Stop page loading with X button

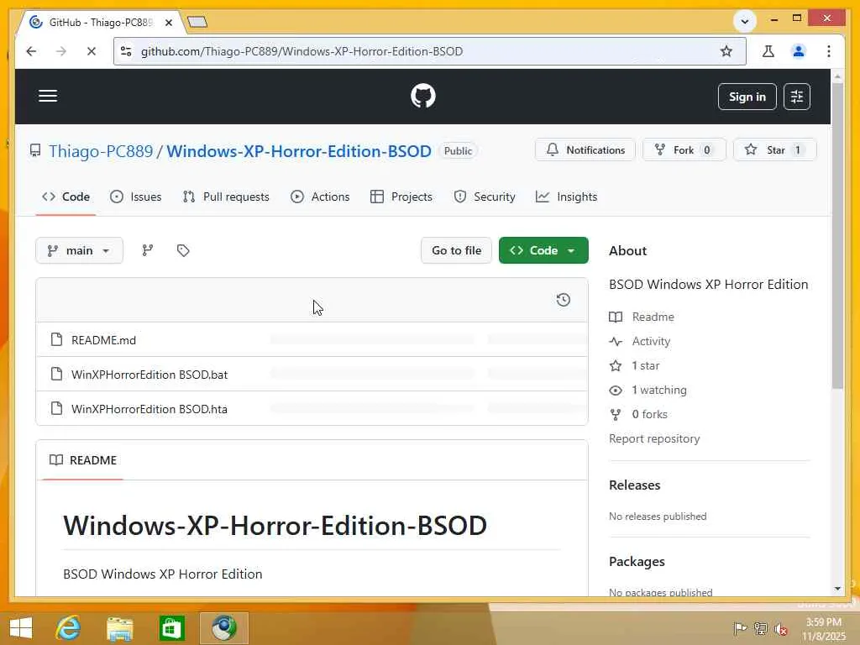coord(91,51)
